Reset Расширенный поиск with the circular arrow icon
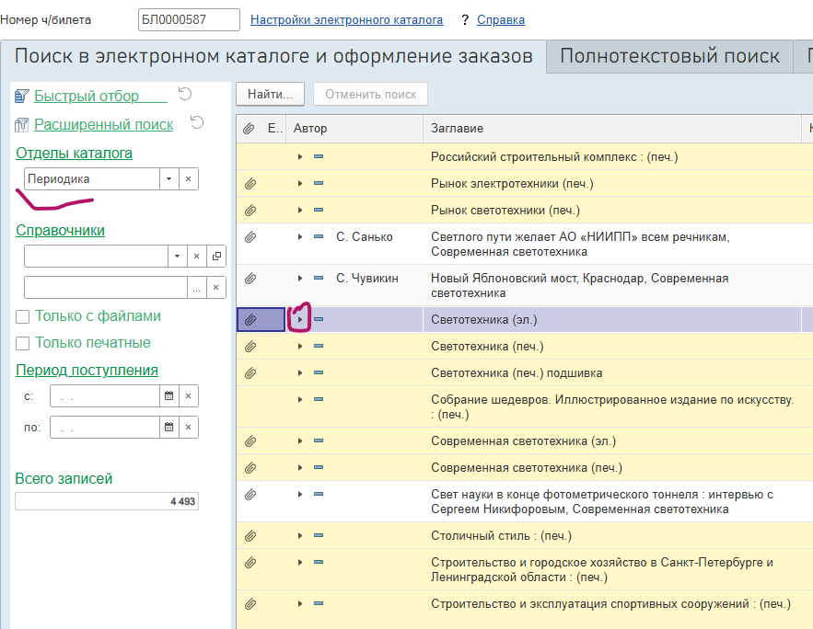The image size is (813, 629). pos(197,122)
